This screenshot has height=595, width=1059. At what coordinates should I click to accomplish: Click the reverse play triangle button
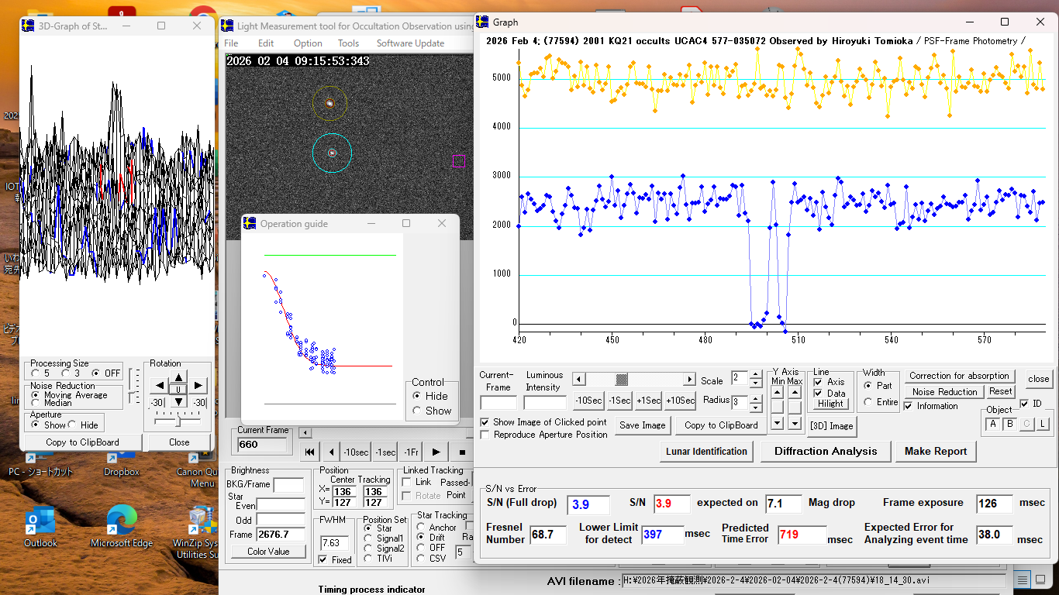(x=333, y=452)
